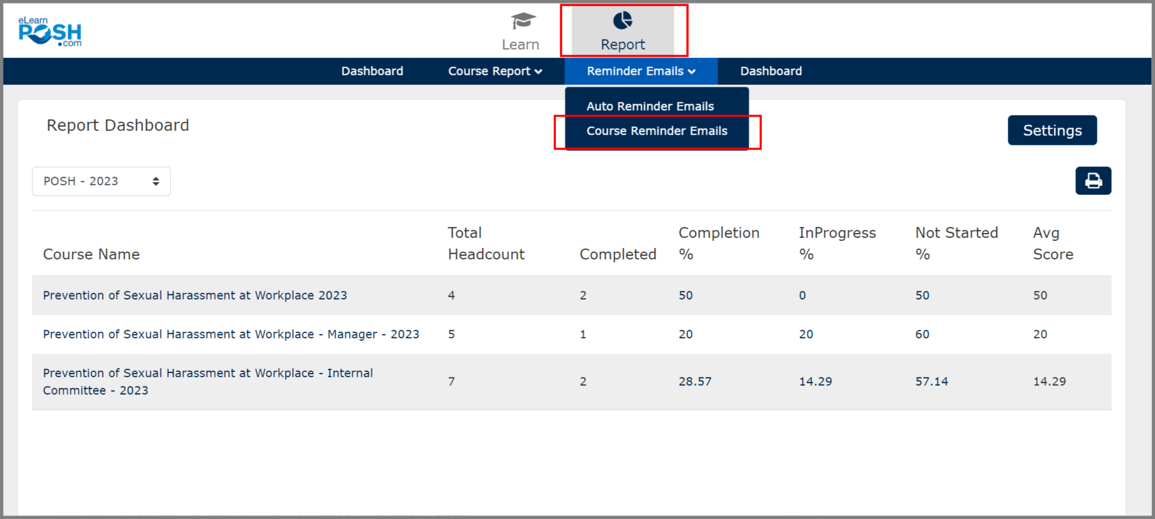Click the Learn graduation cap icon
The height and width of the screenshot is (519, 1155).
point(522,21)
